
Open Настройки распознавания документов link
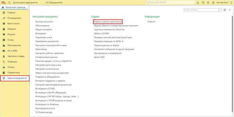click(x=53, y=85)
